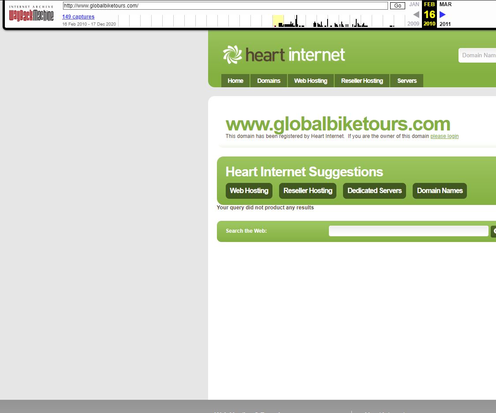Click the Wayback Machine logo
The image size is (496, 413).
tap(31, 15)
